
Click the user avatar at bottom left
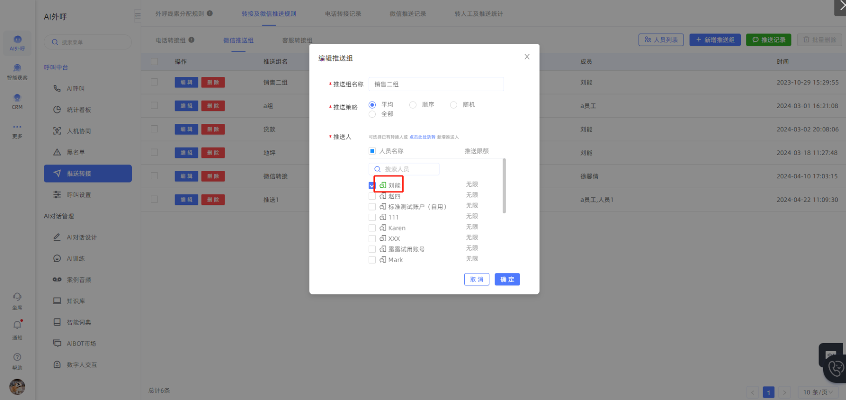click(17, 386)
